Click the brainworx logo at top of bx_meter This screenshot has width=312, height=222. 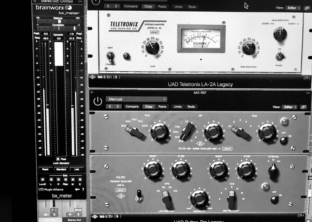pyautogui.click(x=54, y=8)
